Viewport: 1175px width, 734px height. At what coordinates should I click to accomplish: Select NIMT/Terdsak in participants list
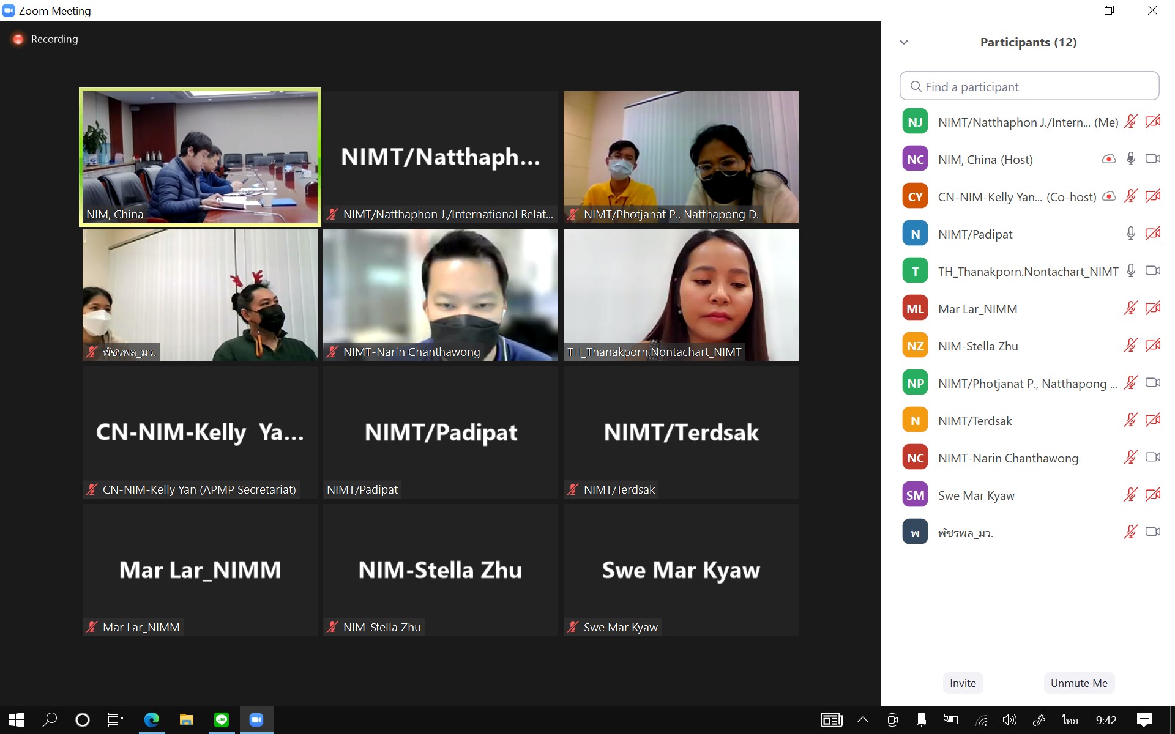point(975,420)
